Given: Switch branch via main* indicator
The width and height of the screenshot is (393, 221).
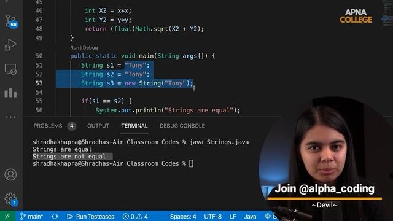Looking at the screenshot, I should click(x=31, y=216).
